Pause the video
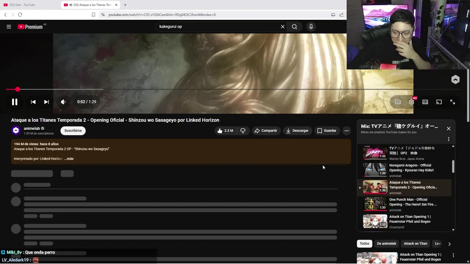470x264 pixels. pyautogui.click(x=15, y=102)
